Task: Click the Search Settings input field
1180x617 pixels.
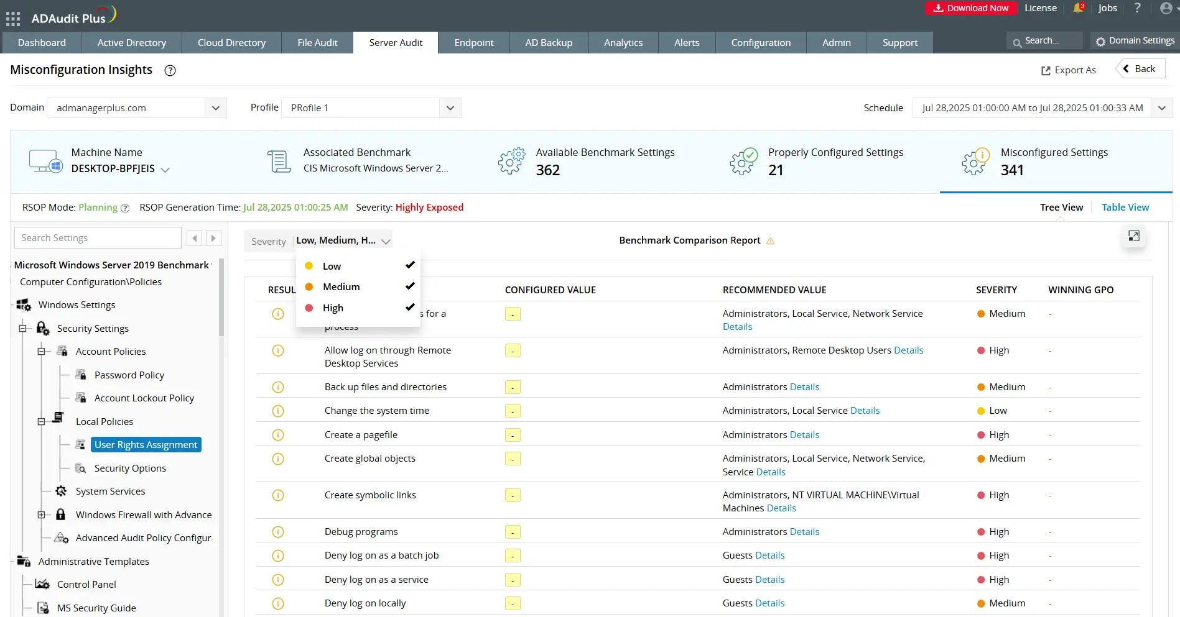Action: tap(98, 238)
